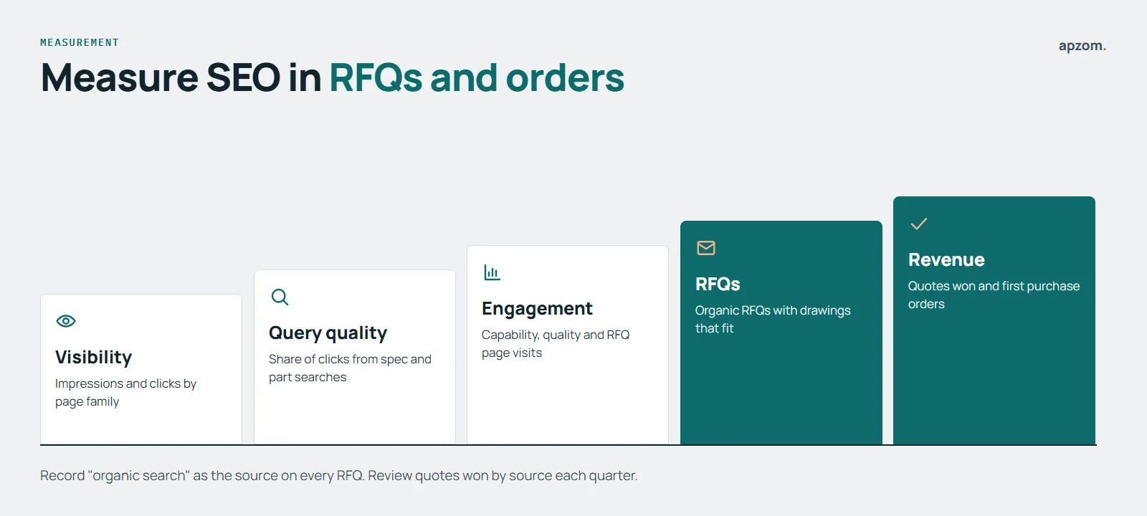Select the "Visibility" card heading
Viewport: 1147px width, 516px height.
coord(93,357)
